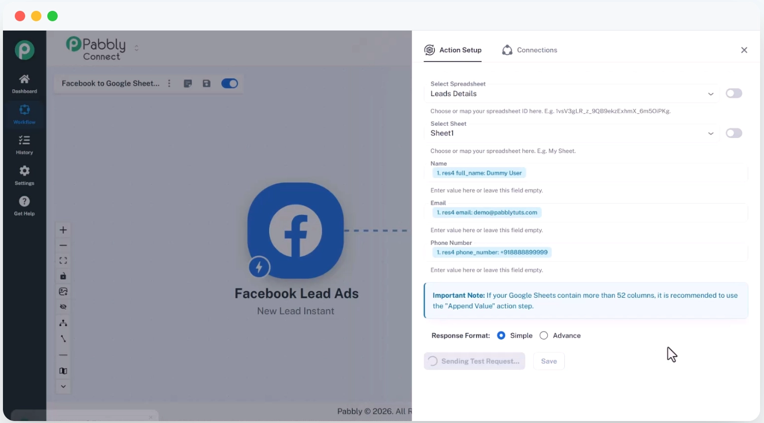This screenshot has width=764, height=423.
Task: Click the yellow macOS minimize button
Action: (36, 16)
